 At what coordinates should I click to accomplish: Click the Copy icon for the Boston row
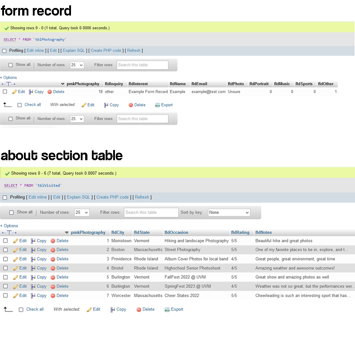(33, 250)
